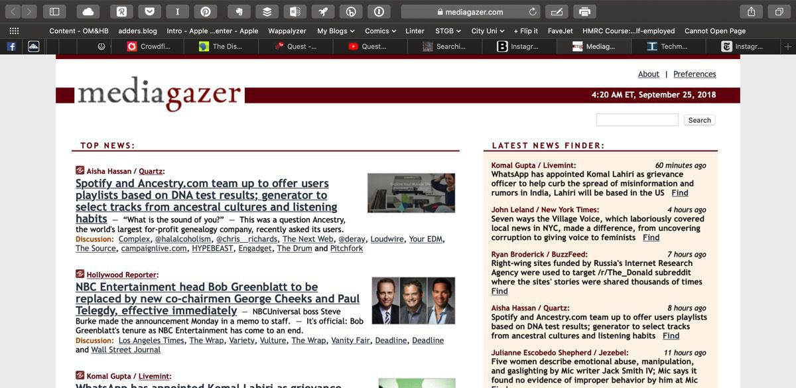Open the Buffer stacked-layers extension
796x388 pixels.
tap(267, 11)
